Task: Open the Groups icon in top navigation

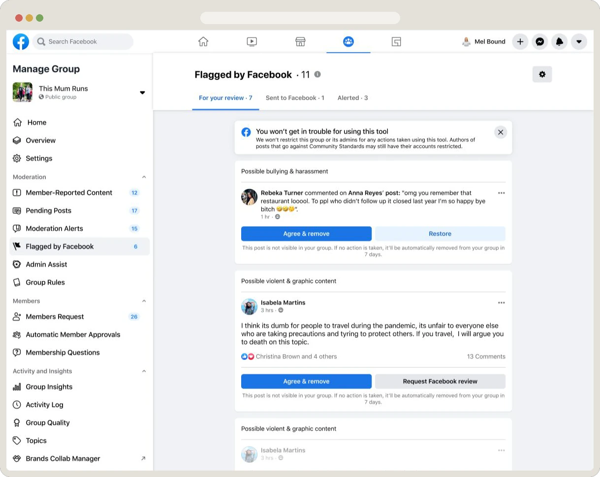Action: click(x=348, y=42)
